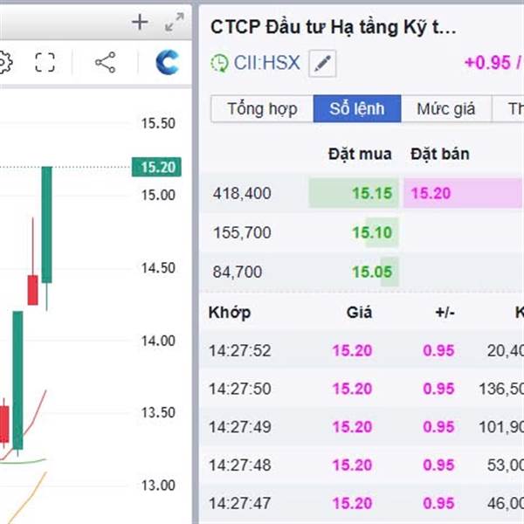Screen dimensions: 524x524
Task: Open chart settings gear icon
Action: (x=5, y=63)
